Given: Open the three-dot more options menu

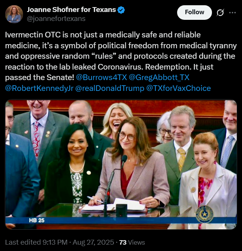Looking at the screenshot, I should (232, 13).
